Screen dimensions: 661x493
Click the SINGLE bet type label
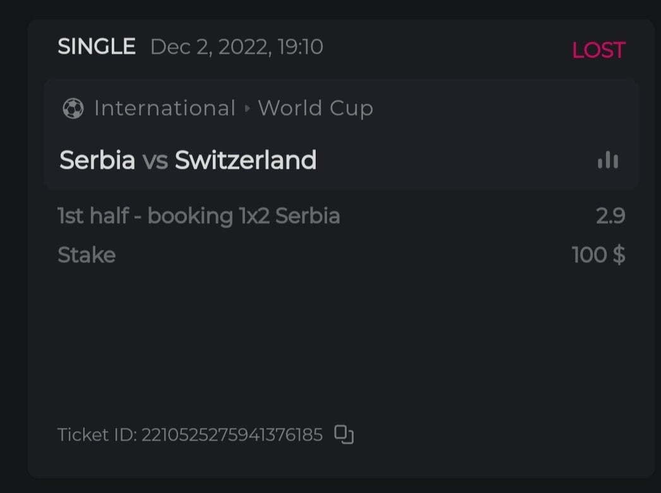(x=97, y=47)
